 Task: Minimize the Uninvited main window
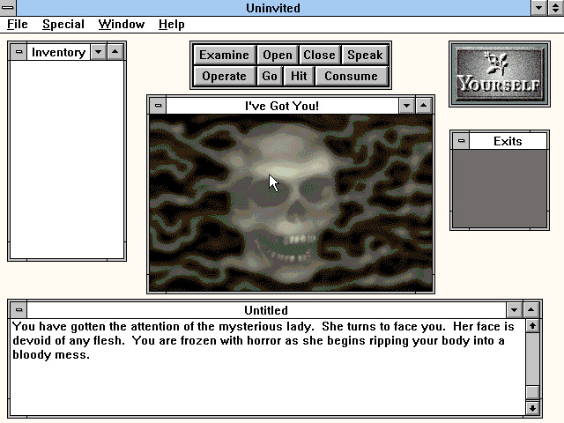[538, 8]
